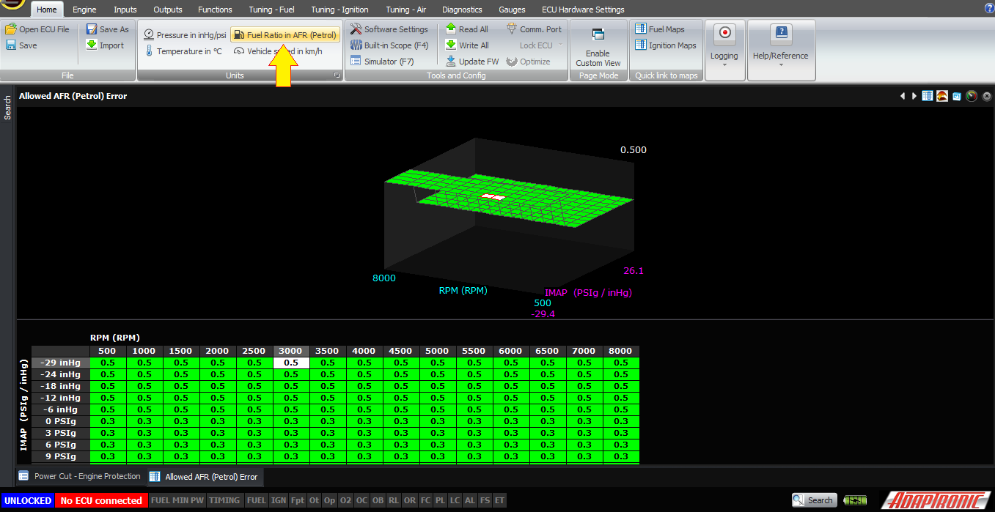Click the next map right-arrow icon
995x512 pixels.
click(x=914, y=96)
